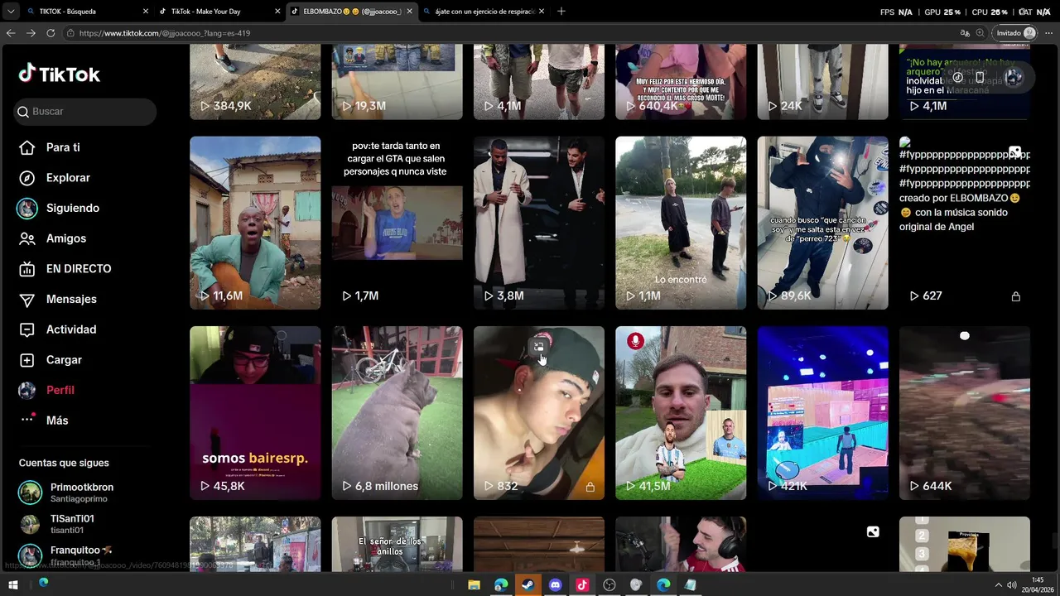The width and height of the screenshot is (1060, 596).
Task: Open EN DIRECTO live section
Action: (x=79, y=269)
